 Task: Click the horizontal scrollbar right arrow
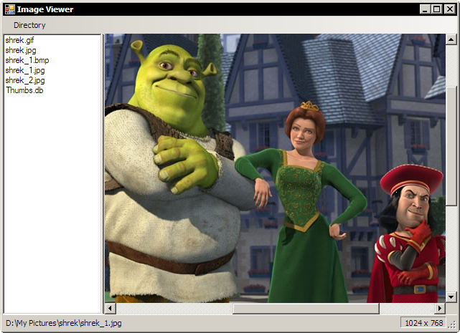[x=440, y=308]
